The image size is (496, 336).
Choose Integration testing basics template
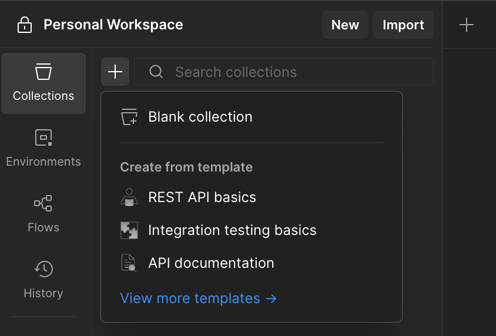click(x=232, y=230)
